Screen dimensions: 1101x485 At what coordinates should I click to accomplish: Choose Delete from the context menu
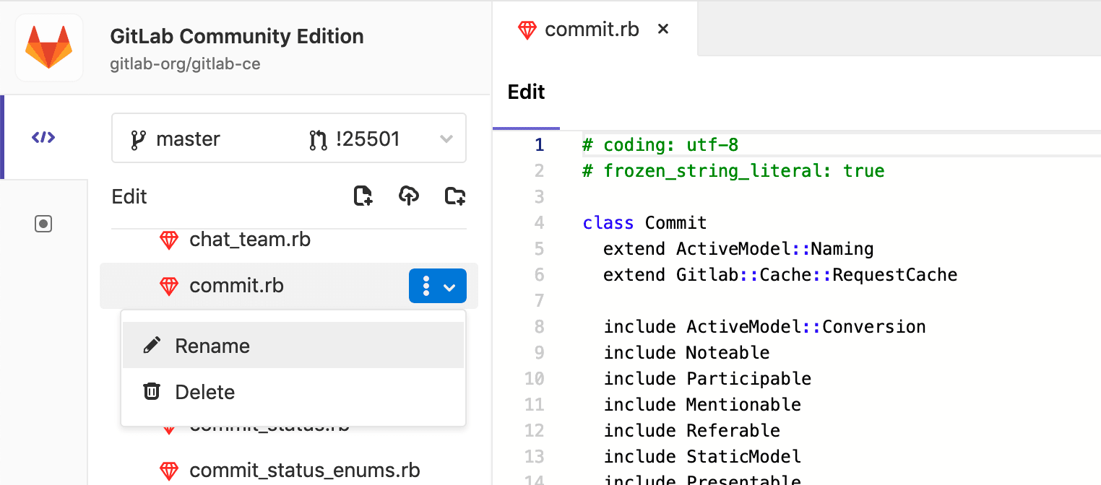click(204, 391)
